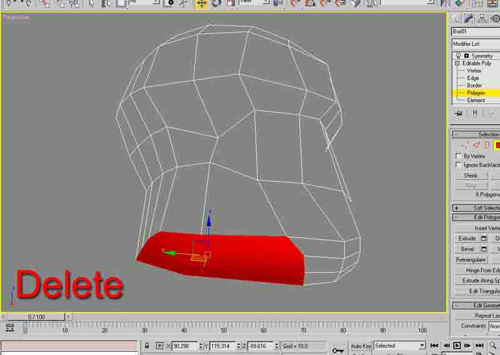This screenshot has height=355, width=500.
Task: Click the Shrink button
Action: pos(471,176)
